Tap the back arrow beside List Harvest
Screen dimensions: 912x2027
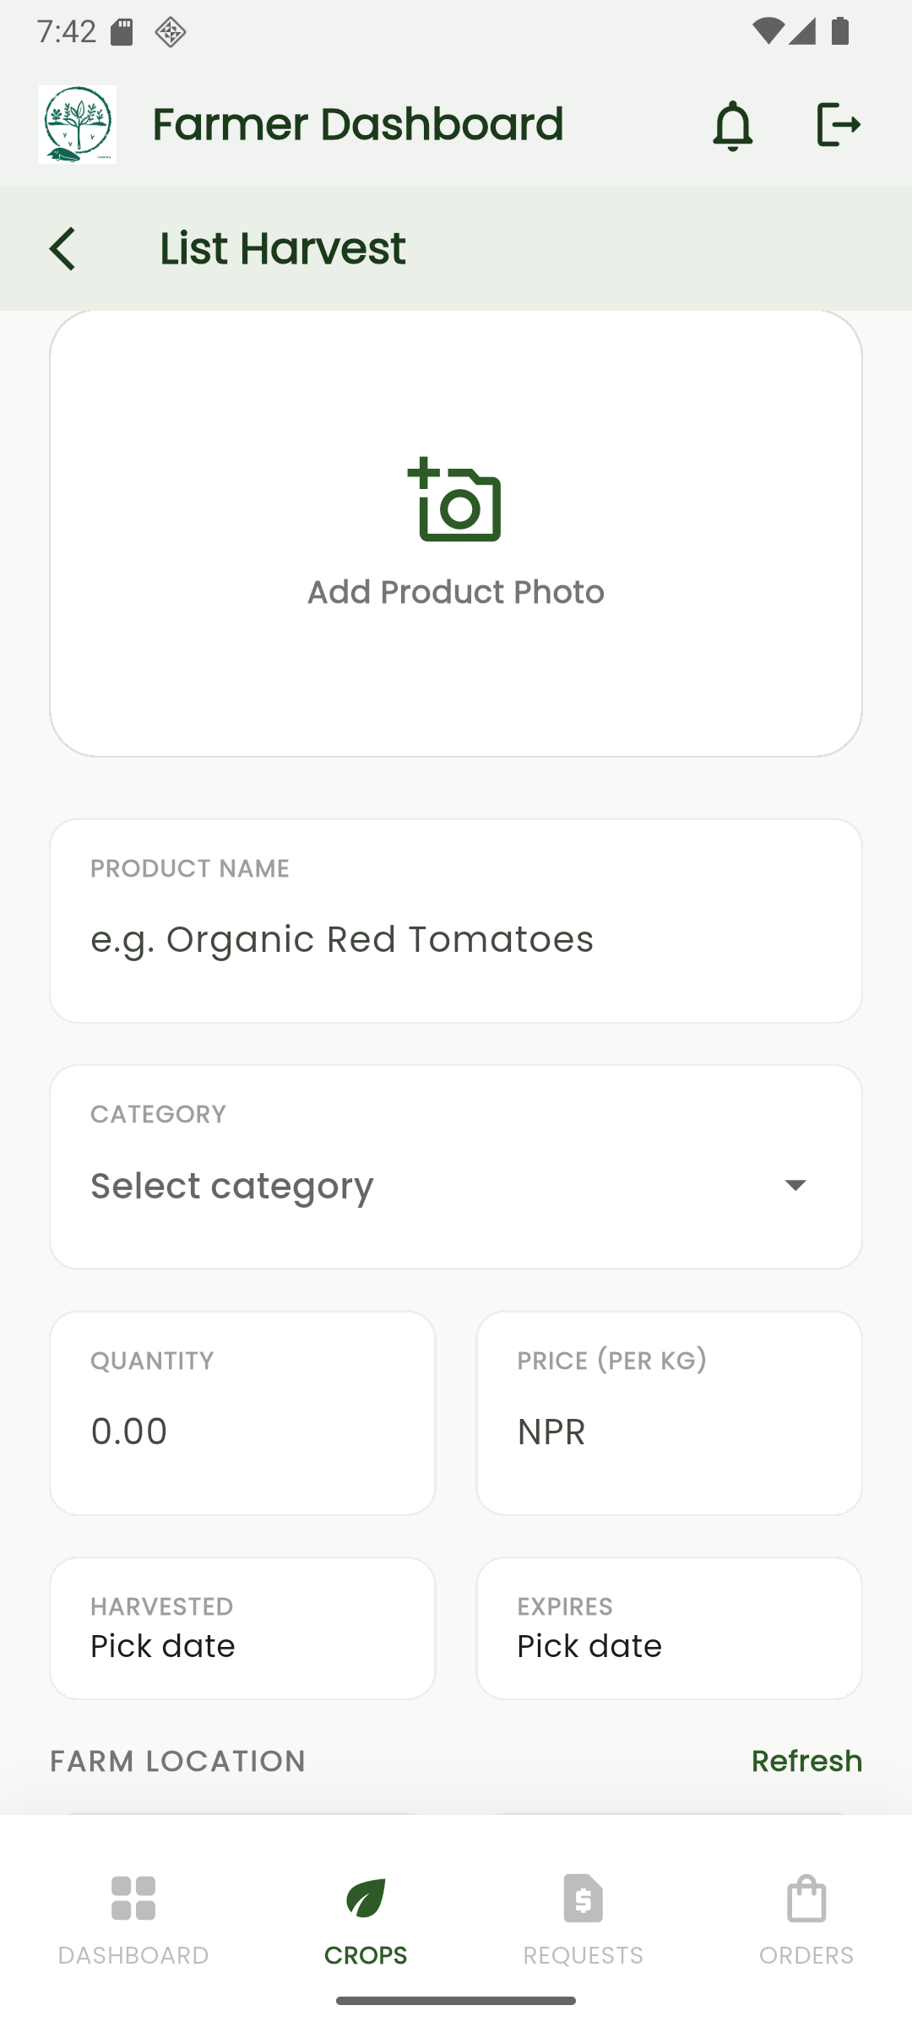tap(63, 248)
